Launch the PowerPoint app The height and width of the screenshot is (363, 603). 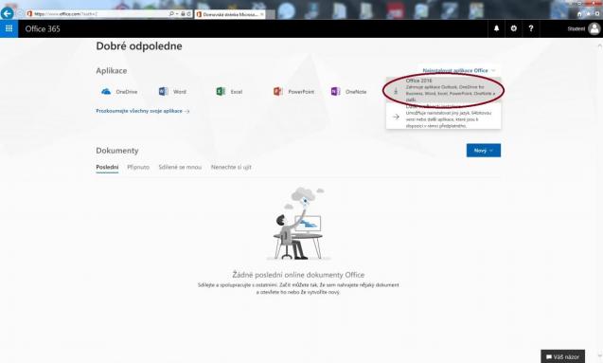click(293, 92)
